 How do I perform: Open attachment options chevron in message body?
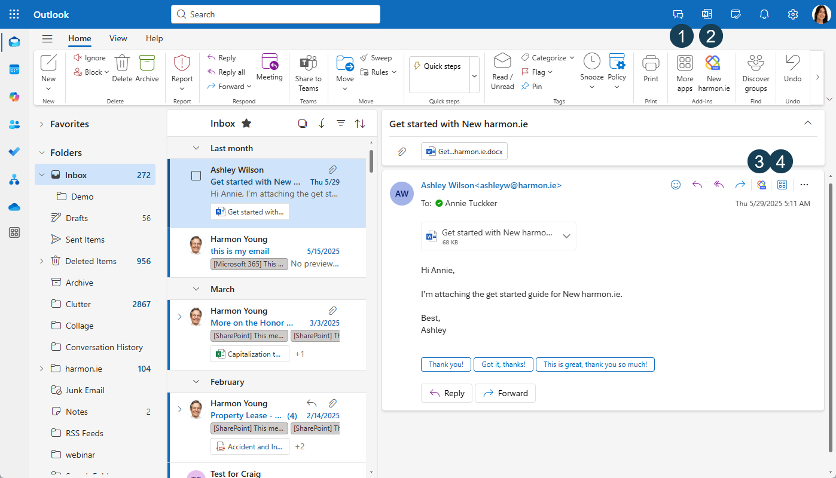coord(567,236)
